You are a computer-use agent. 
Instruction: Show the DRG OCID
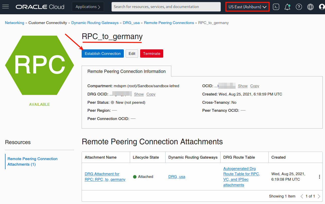click(x=139, y=94)
